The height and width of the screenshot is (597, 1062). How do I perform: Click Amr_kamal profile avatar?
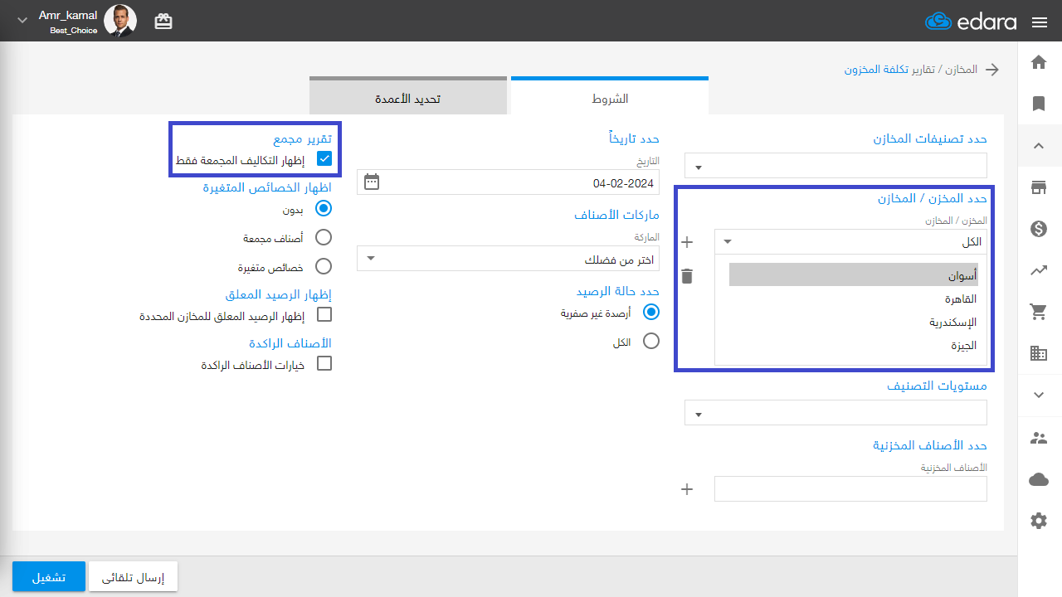click(x=120, y=21)
